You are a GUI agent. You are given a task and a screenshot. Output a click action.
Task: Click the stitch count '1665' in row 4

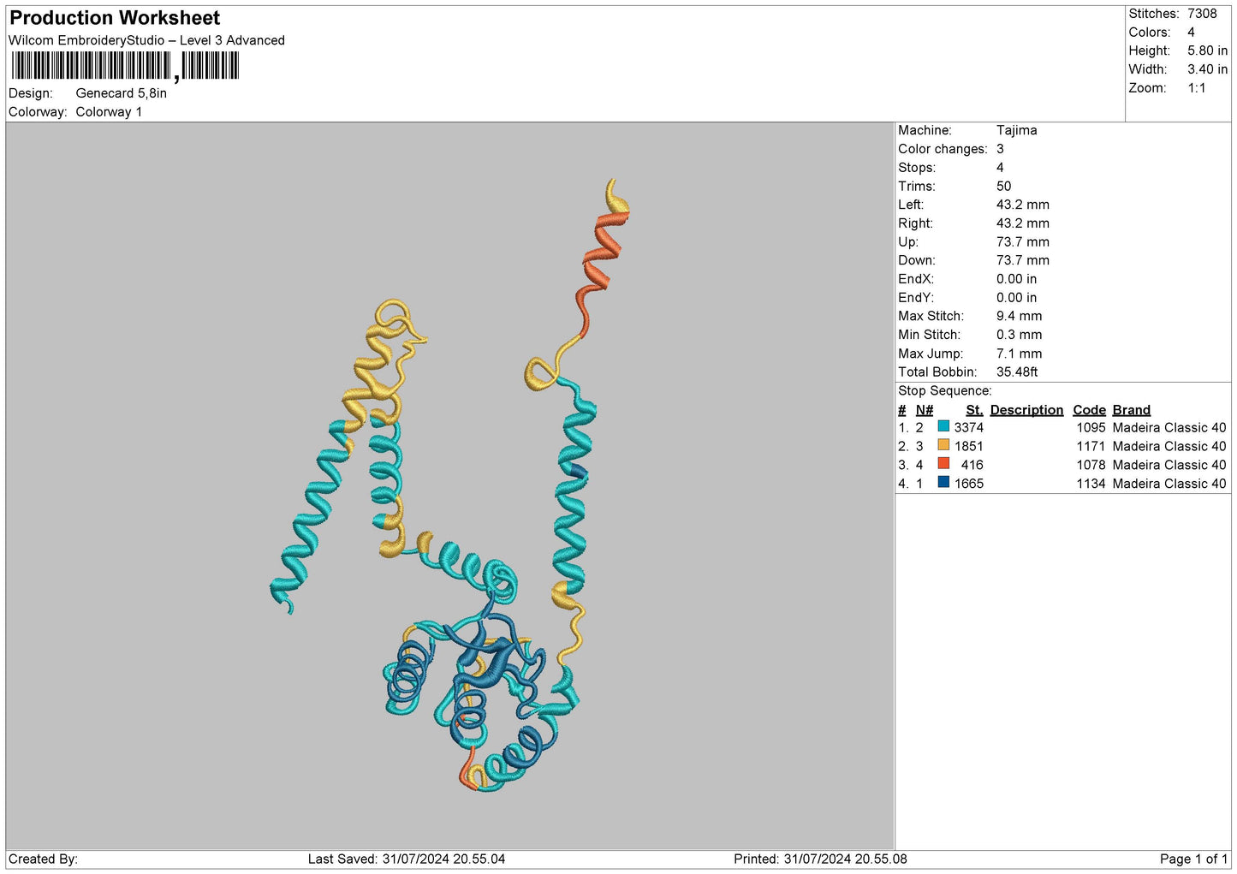click(969, 485)
